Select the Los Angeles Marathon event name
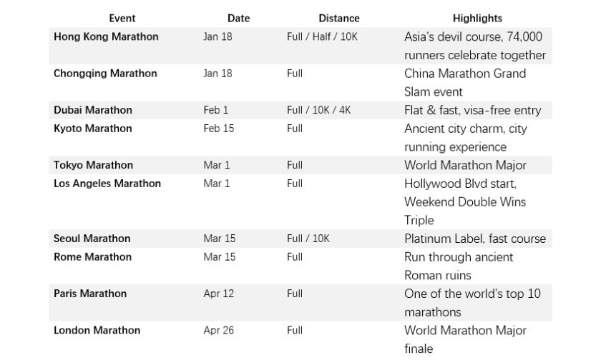Image resolution: width=601 pixels, height=360 pixels. coord(107,184)
